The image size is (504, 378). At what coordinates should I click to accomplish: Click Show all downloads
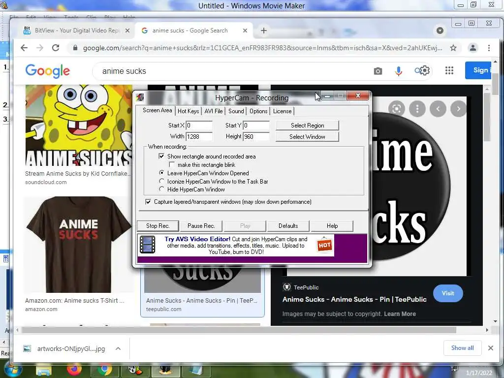pyautogui.click(x=462, y=348)
